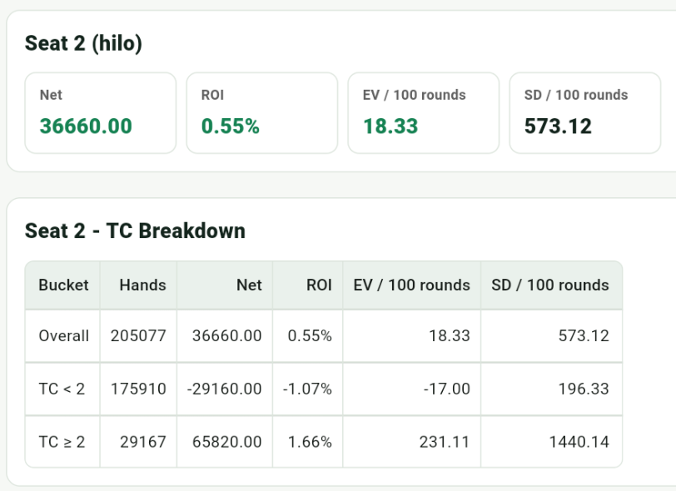676x491 pixels.
Task: Select the SD / 100 rounds card 573.12
Action: (x=584, y=113)
